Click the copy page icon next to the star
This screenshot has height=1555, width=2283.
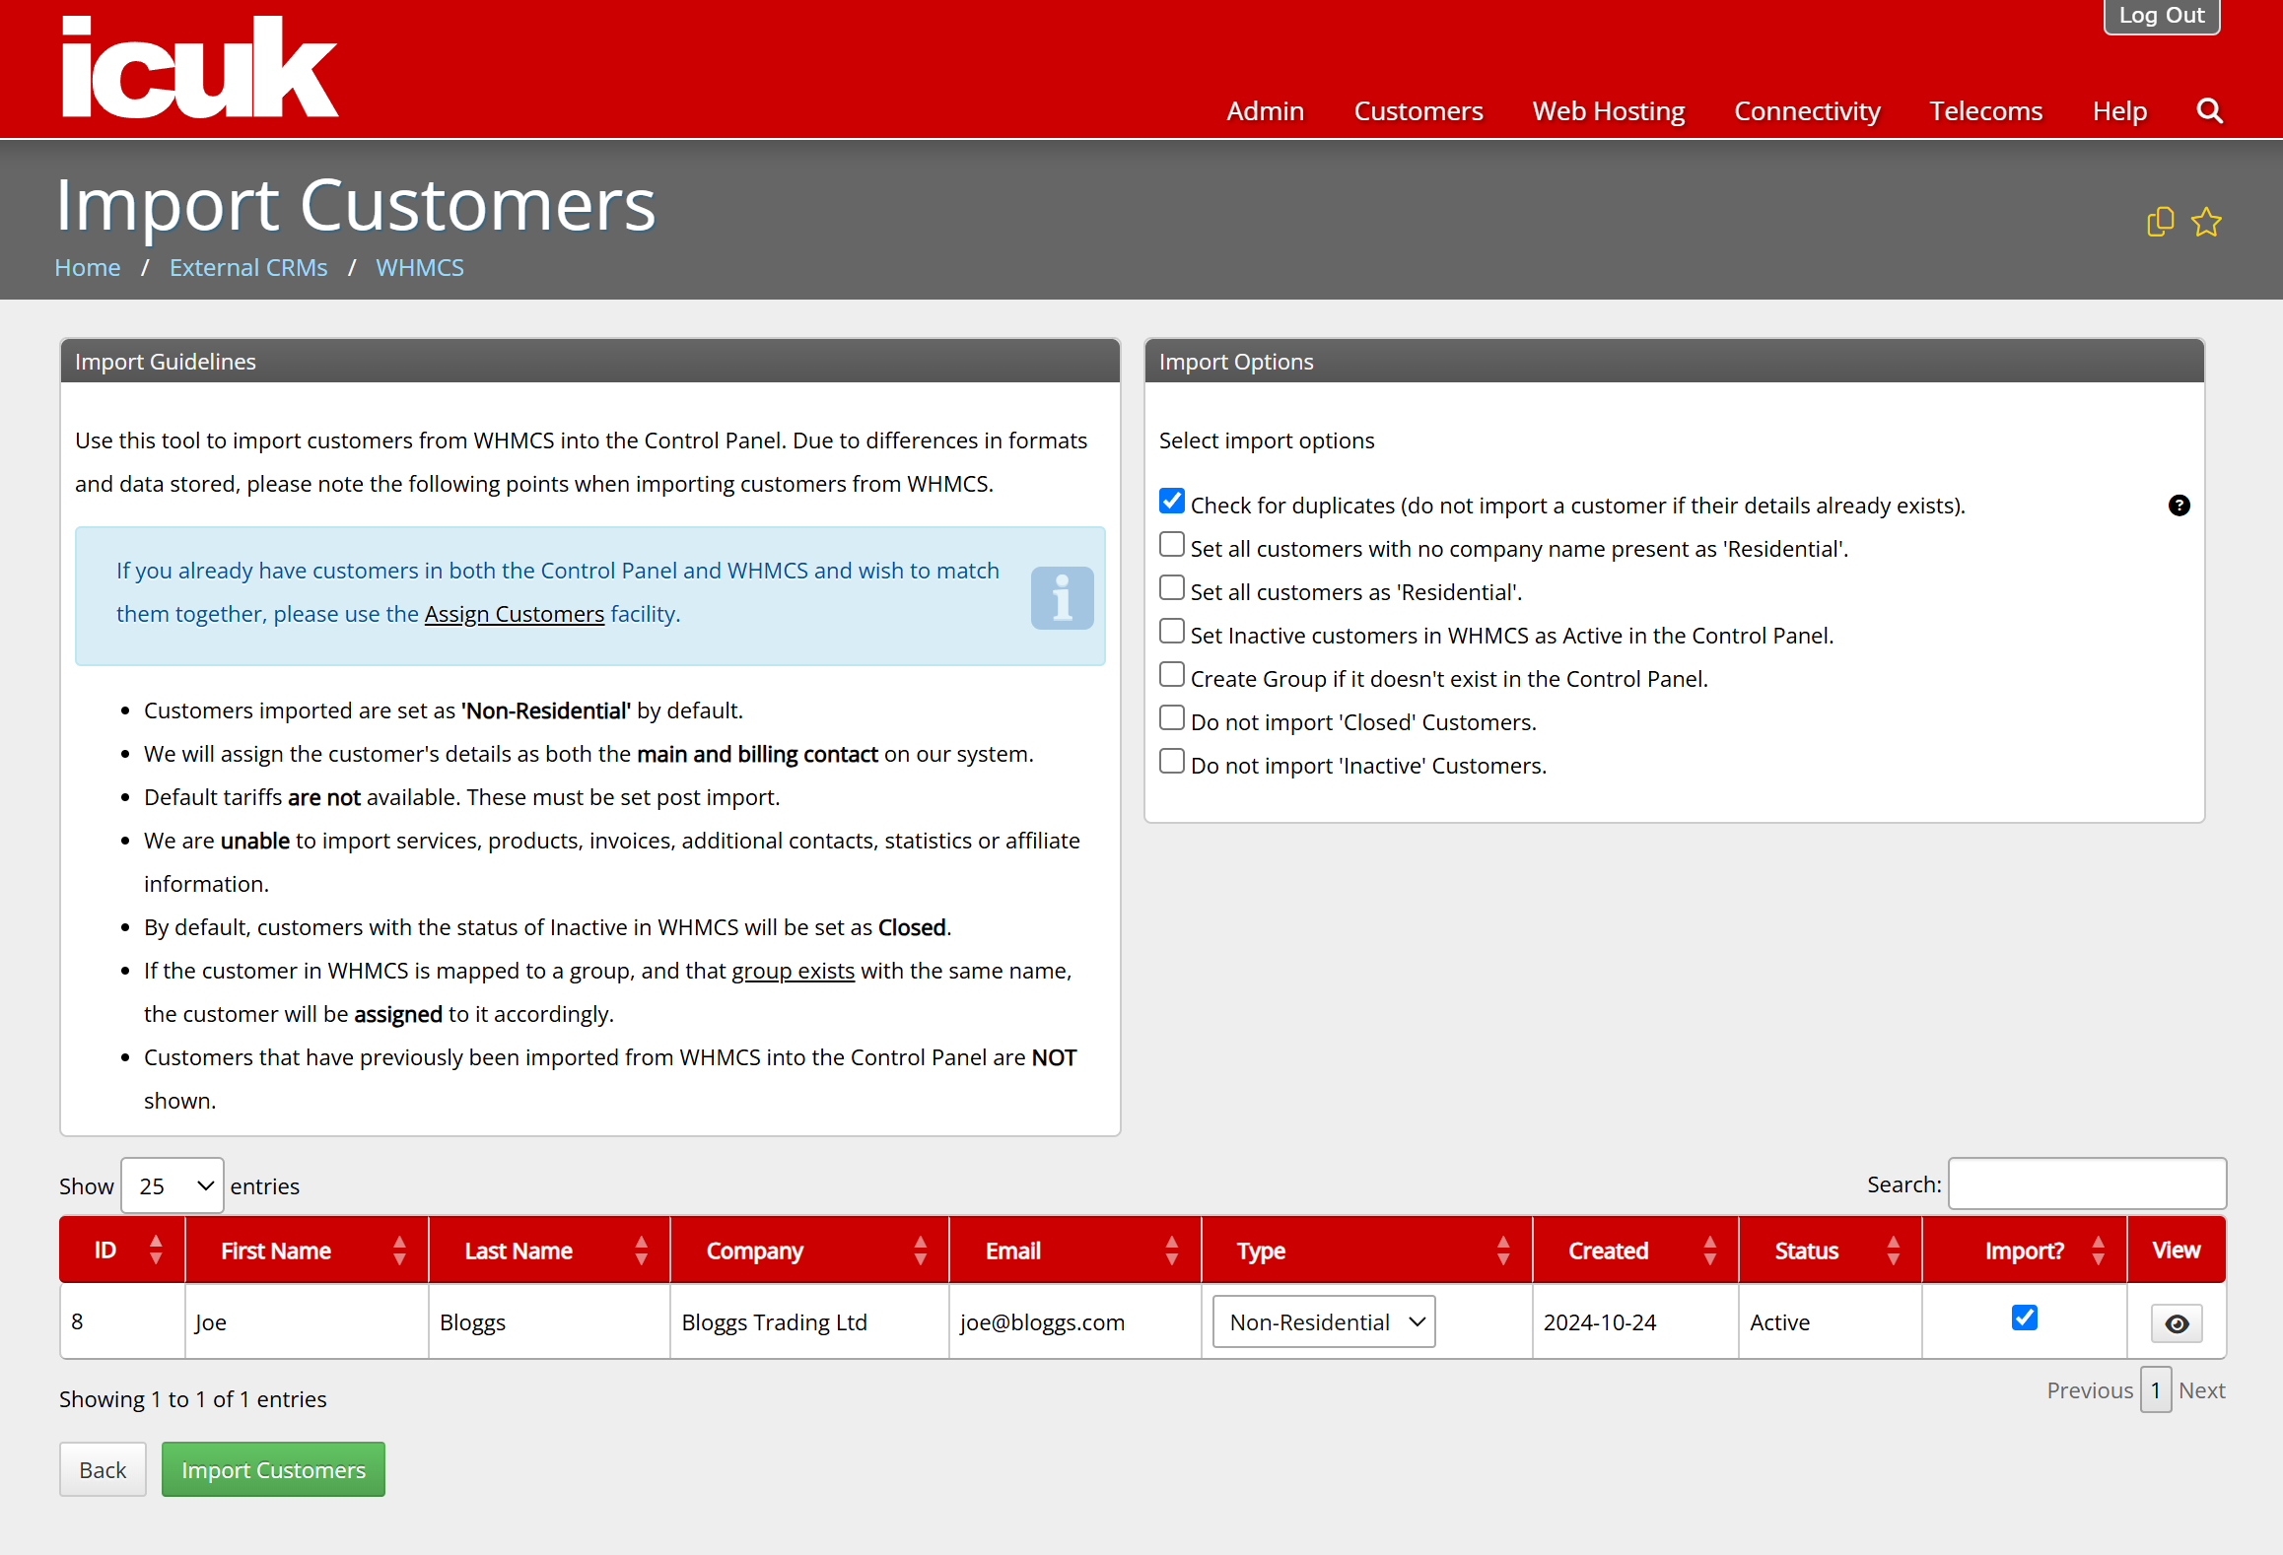pos(2160,222)
